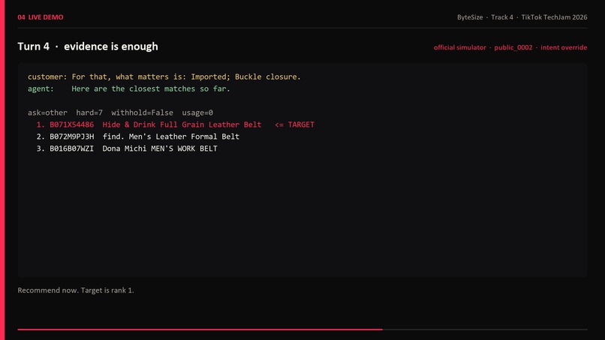
Task: Click 'Recommend now. Target is rank 1.' caption
Action: click(x=76, y=290)
